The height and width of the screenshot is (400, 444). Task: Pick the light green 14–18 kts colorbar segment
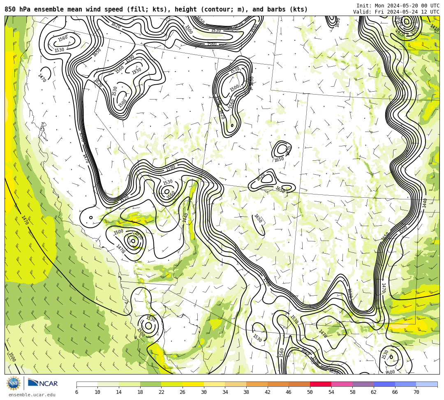pyautogui.click(x=129, y=384)
